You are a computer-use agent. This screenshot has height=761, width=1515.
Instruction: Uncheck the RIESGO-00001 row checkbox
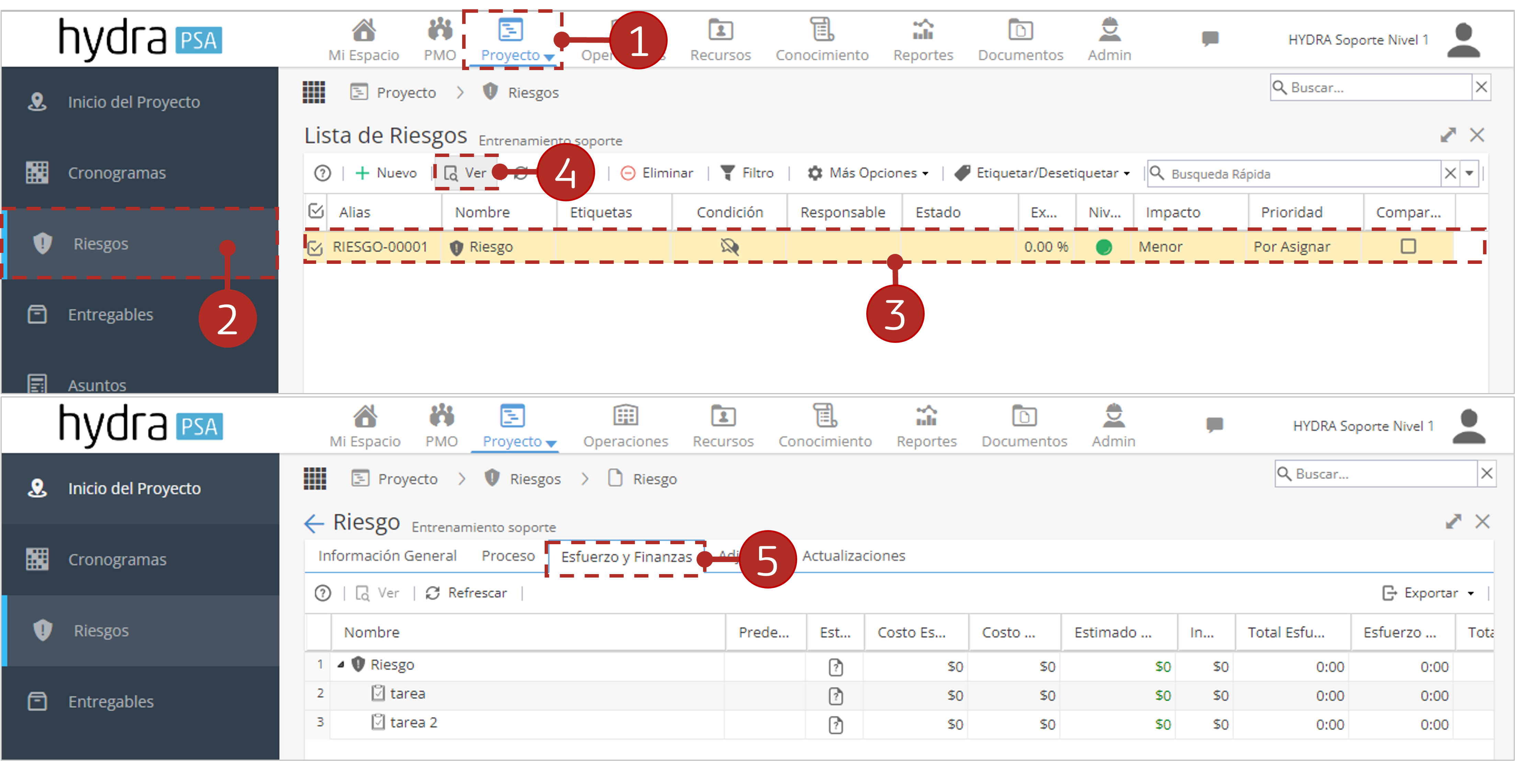point(315,247)
